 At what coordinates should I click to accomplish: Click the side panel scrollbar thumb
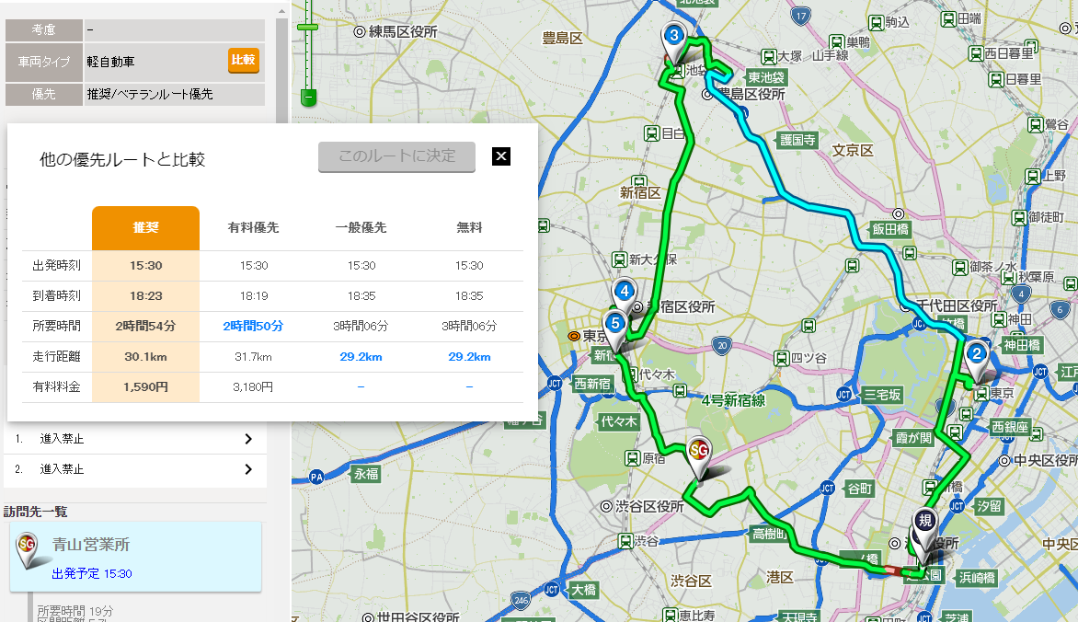(281, 69)
